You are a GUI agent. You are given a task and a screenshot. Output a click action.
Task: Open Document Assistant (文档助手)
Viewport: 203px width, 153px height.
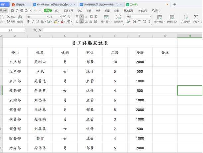coord(186,19)
